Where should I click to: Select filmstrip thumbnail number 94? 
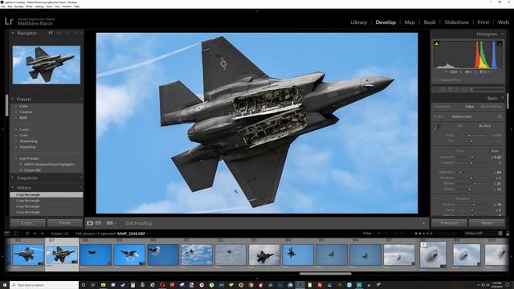[298, 254]
